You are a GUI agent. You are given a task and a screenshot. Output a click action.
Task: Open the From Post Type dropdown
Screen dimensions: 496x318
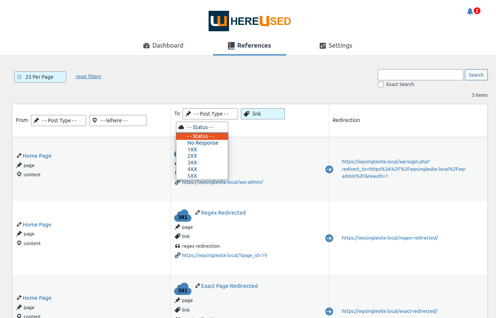coord(58,121)
